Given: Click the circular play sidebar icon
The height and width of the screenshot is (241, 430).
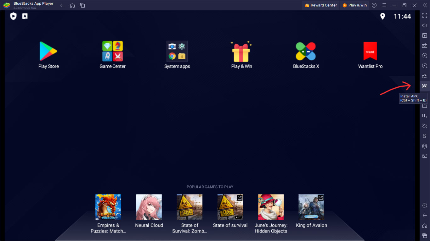Looking at the screenshot, I should (425, 56).
